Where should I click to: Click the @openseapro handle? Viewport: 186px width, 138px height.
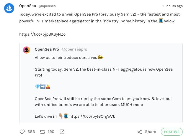point(74,49)
